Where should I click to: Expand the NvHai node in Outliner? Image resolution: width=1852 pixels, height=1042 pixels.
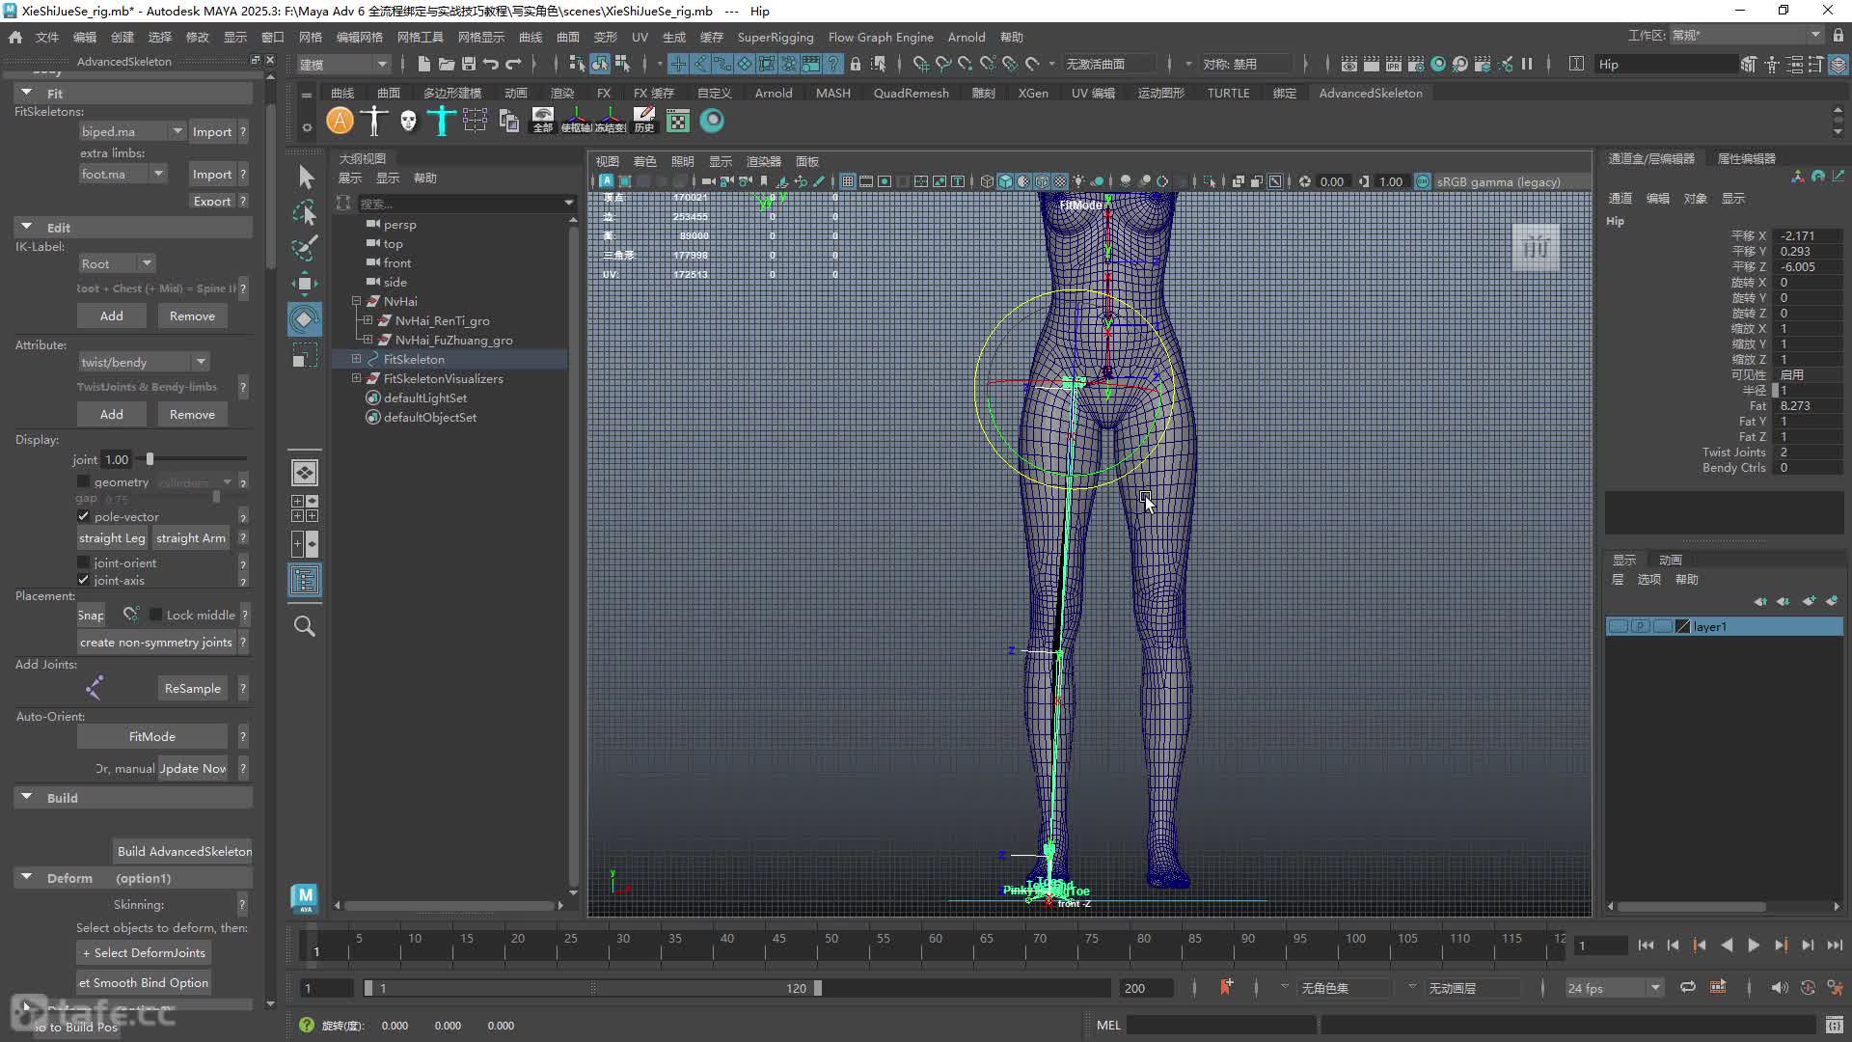click(356, 301)
